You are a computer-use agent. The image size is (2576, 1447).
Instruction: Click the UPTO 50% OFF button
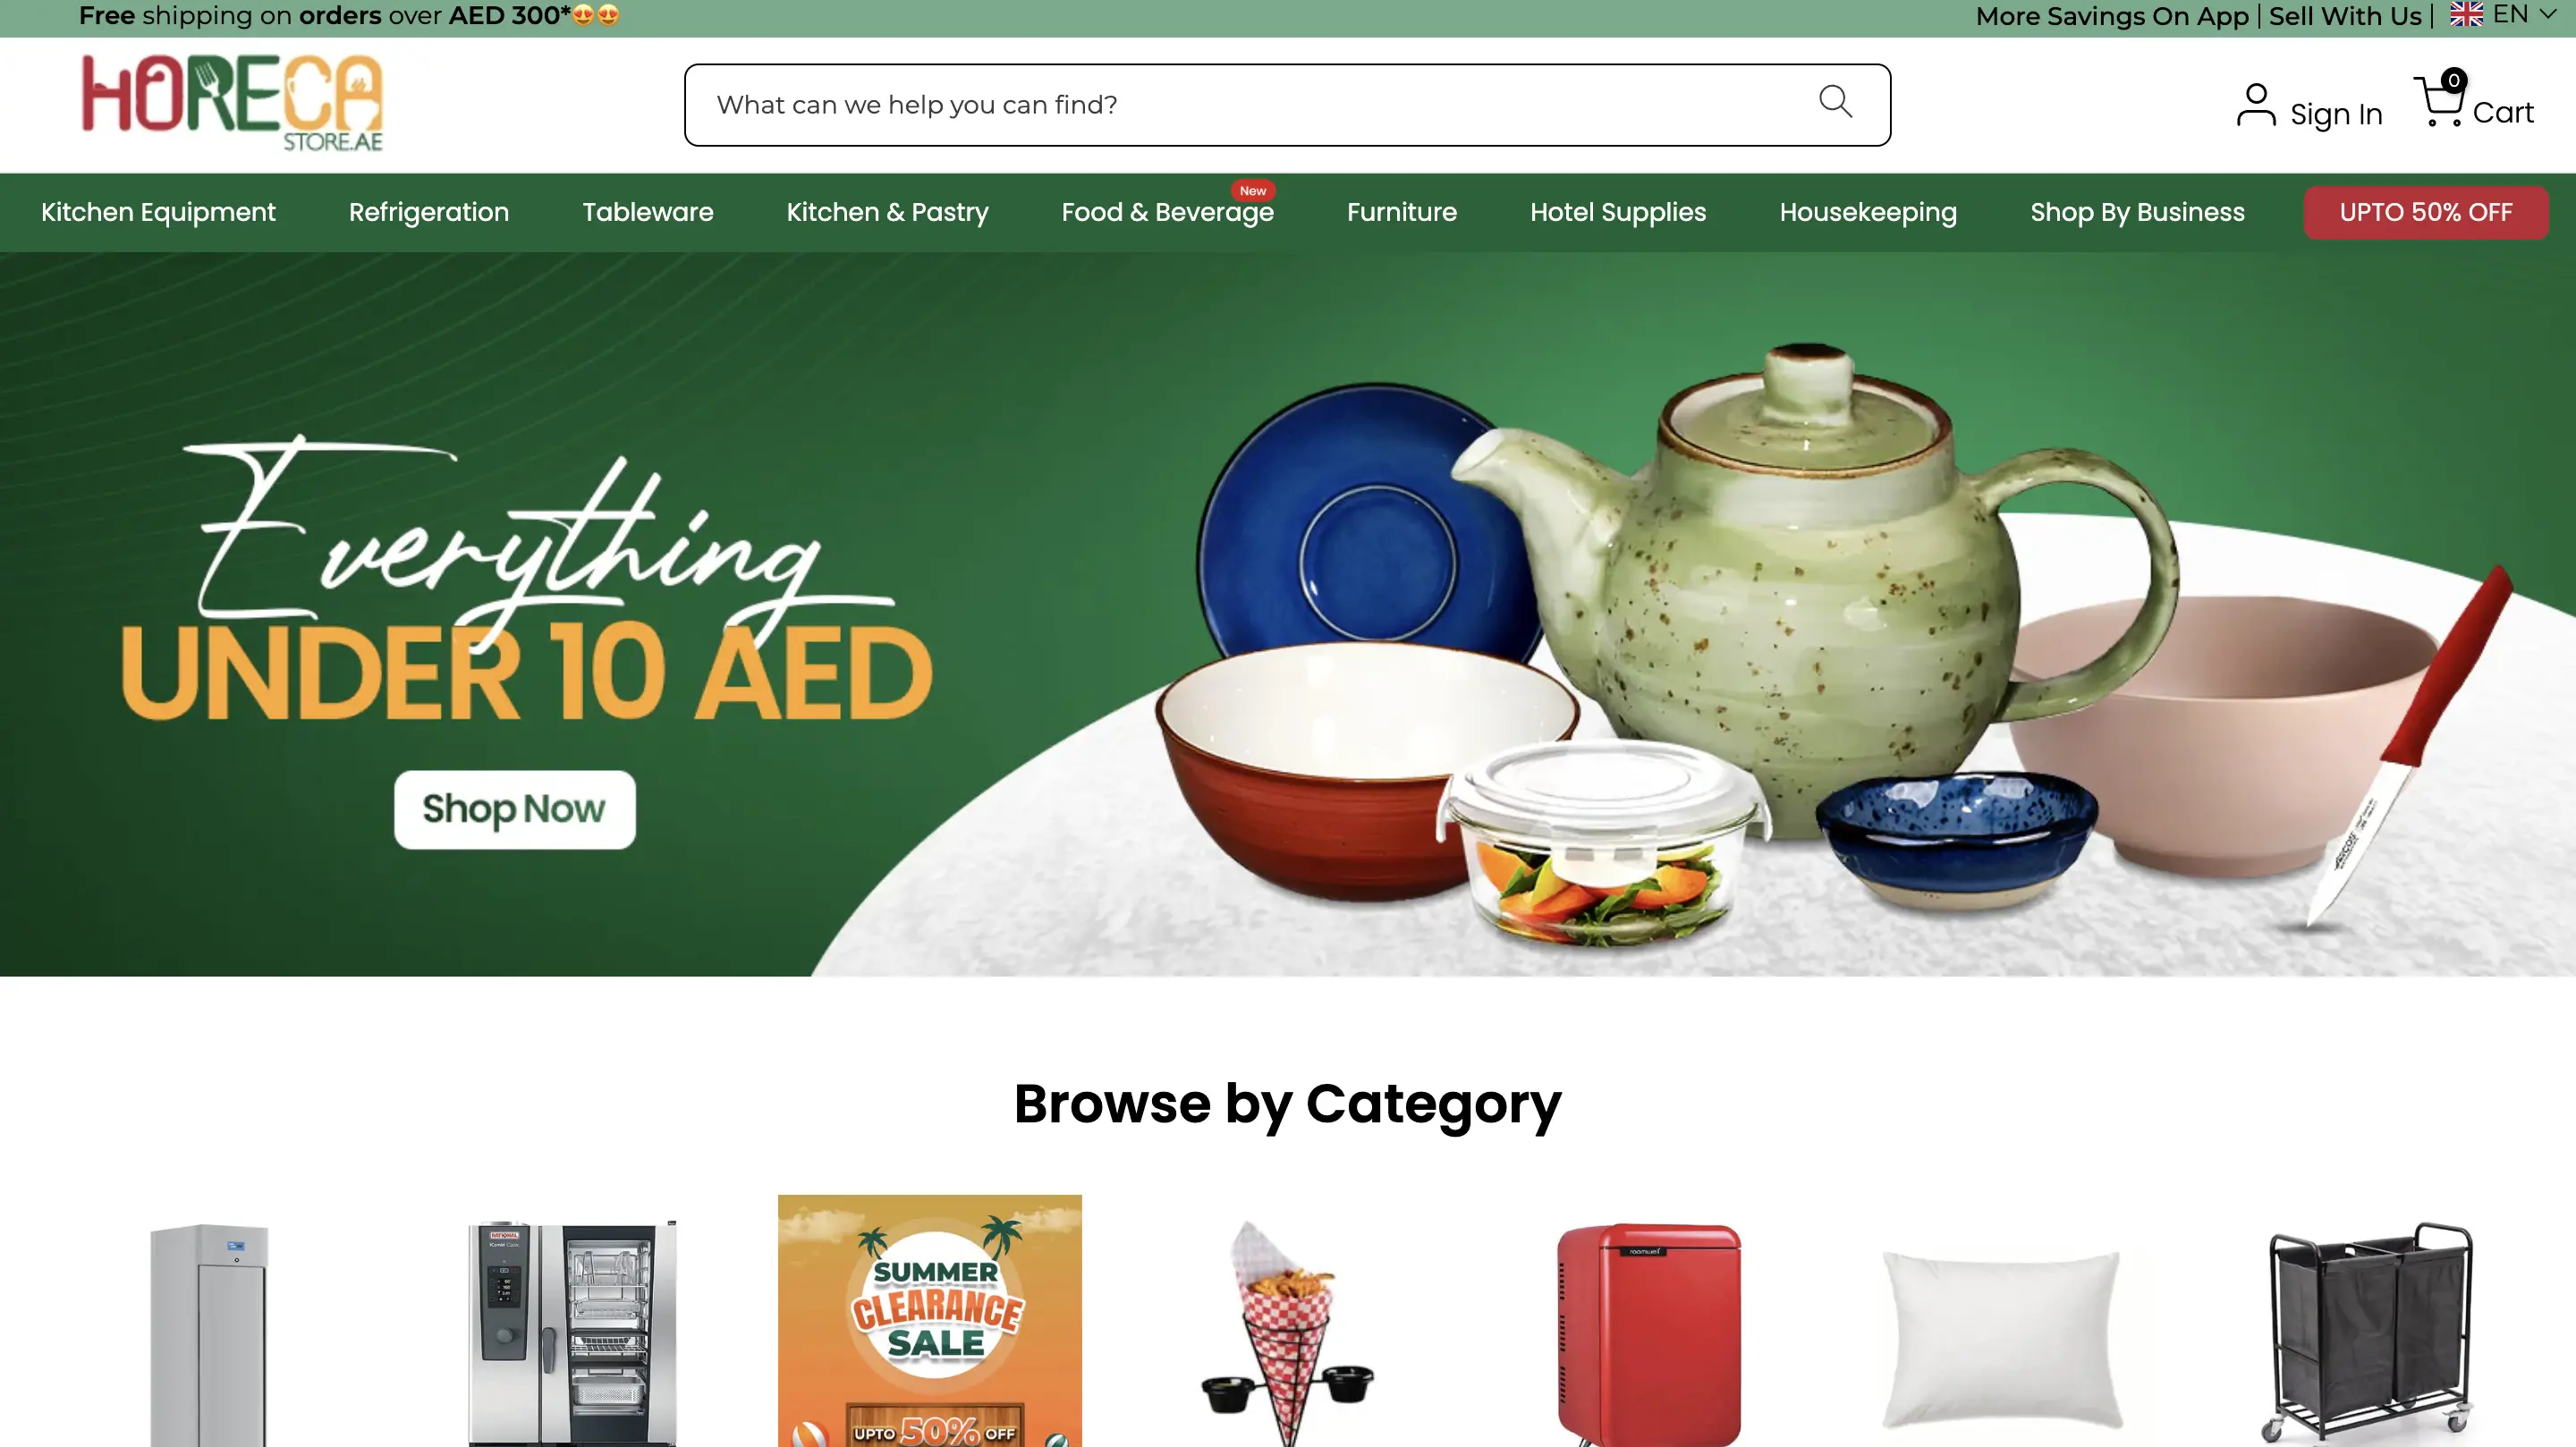[2425, 212]
